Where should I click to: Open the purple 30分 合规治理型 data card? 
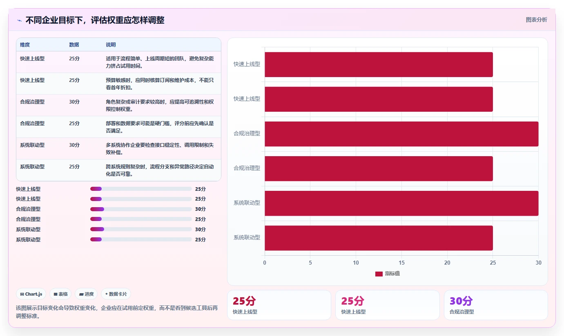(x=496, y=305)
